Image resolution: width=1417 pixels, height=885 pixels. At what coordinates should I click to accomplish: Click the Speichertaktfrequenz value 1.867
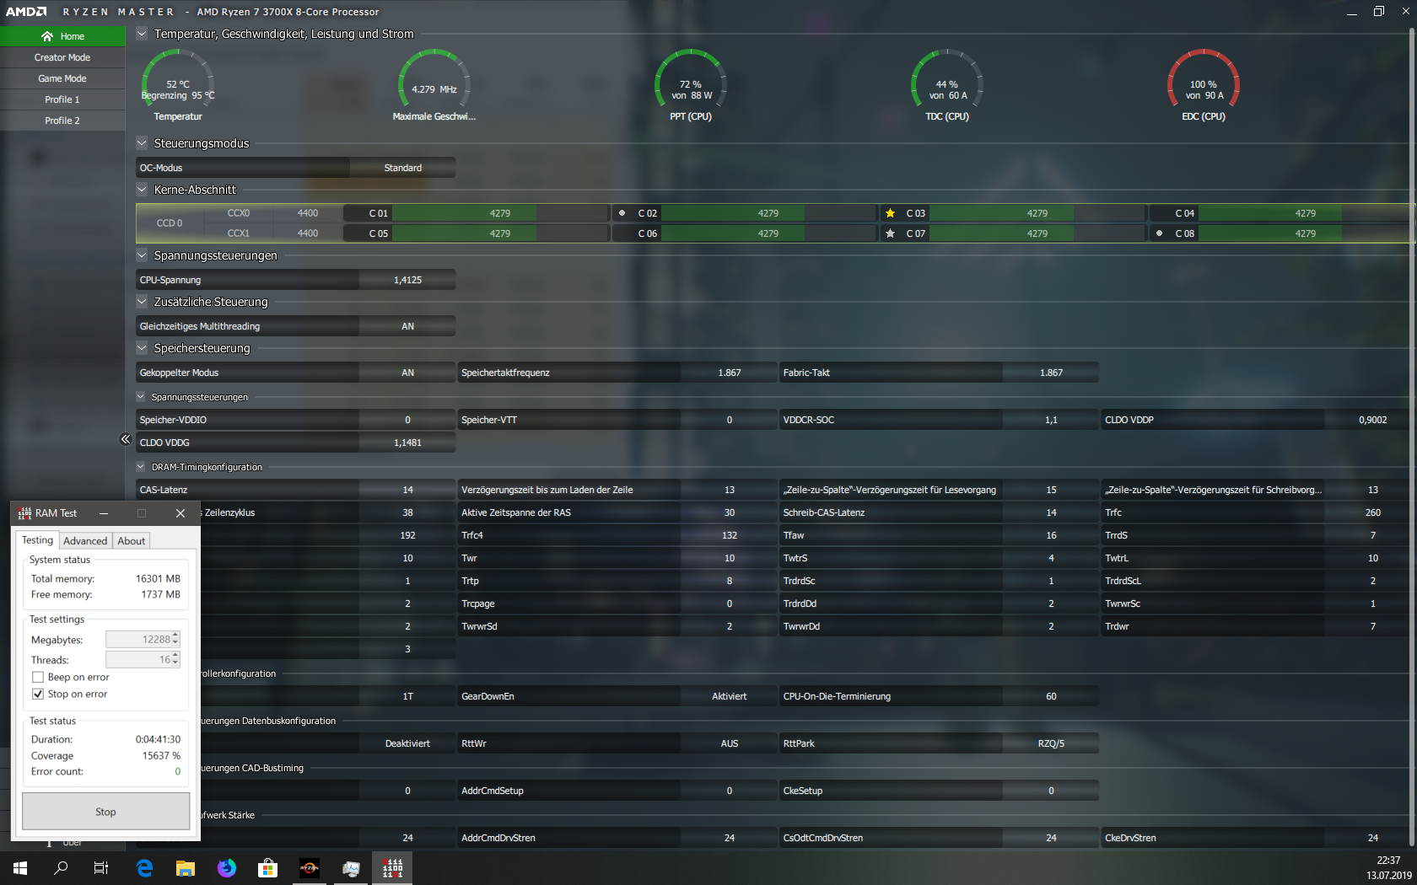click(x=730, y=373)
